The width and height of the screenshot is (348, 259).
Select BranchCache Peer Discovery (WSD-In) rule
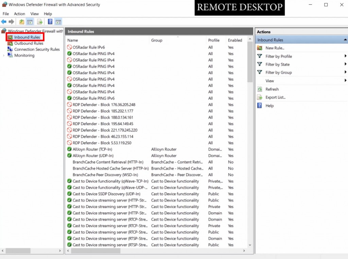click(x=105, y=175)
